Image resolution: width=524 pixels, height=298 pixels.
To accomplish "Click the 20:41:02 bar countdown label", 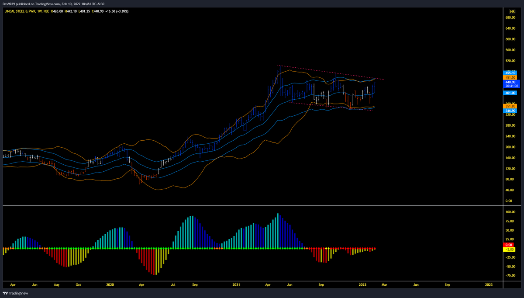I will coord(511,87).
